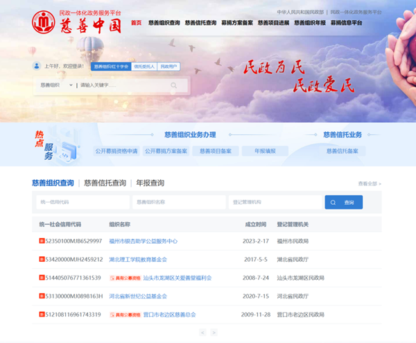The height and width of the screenshot is (343, 416).
Task: Click the red badge icon before code 53420000MJH2459212
Action: click(41, 260)
